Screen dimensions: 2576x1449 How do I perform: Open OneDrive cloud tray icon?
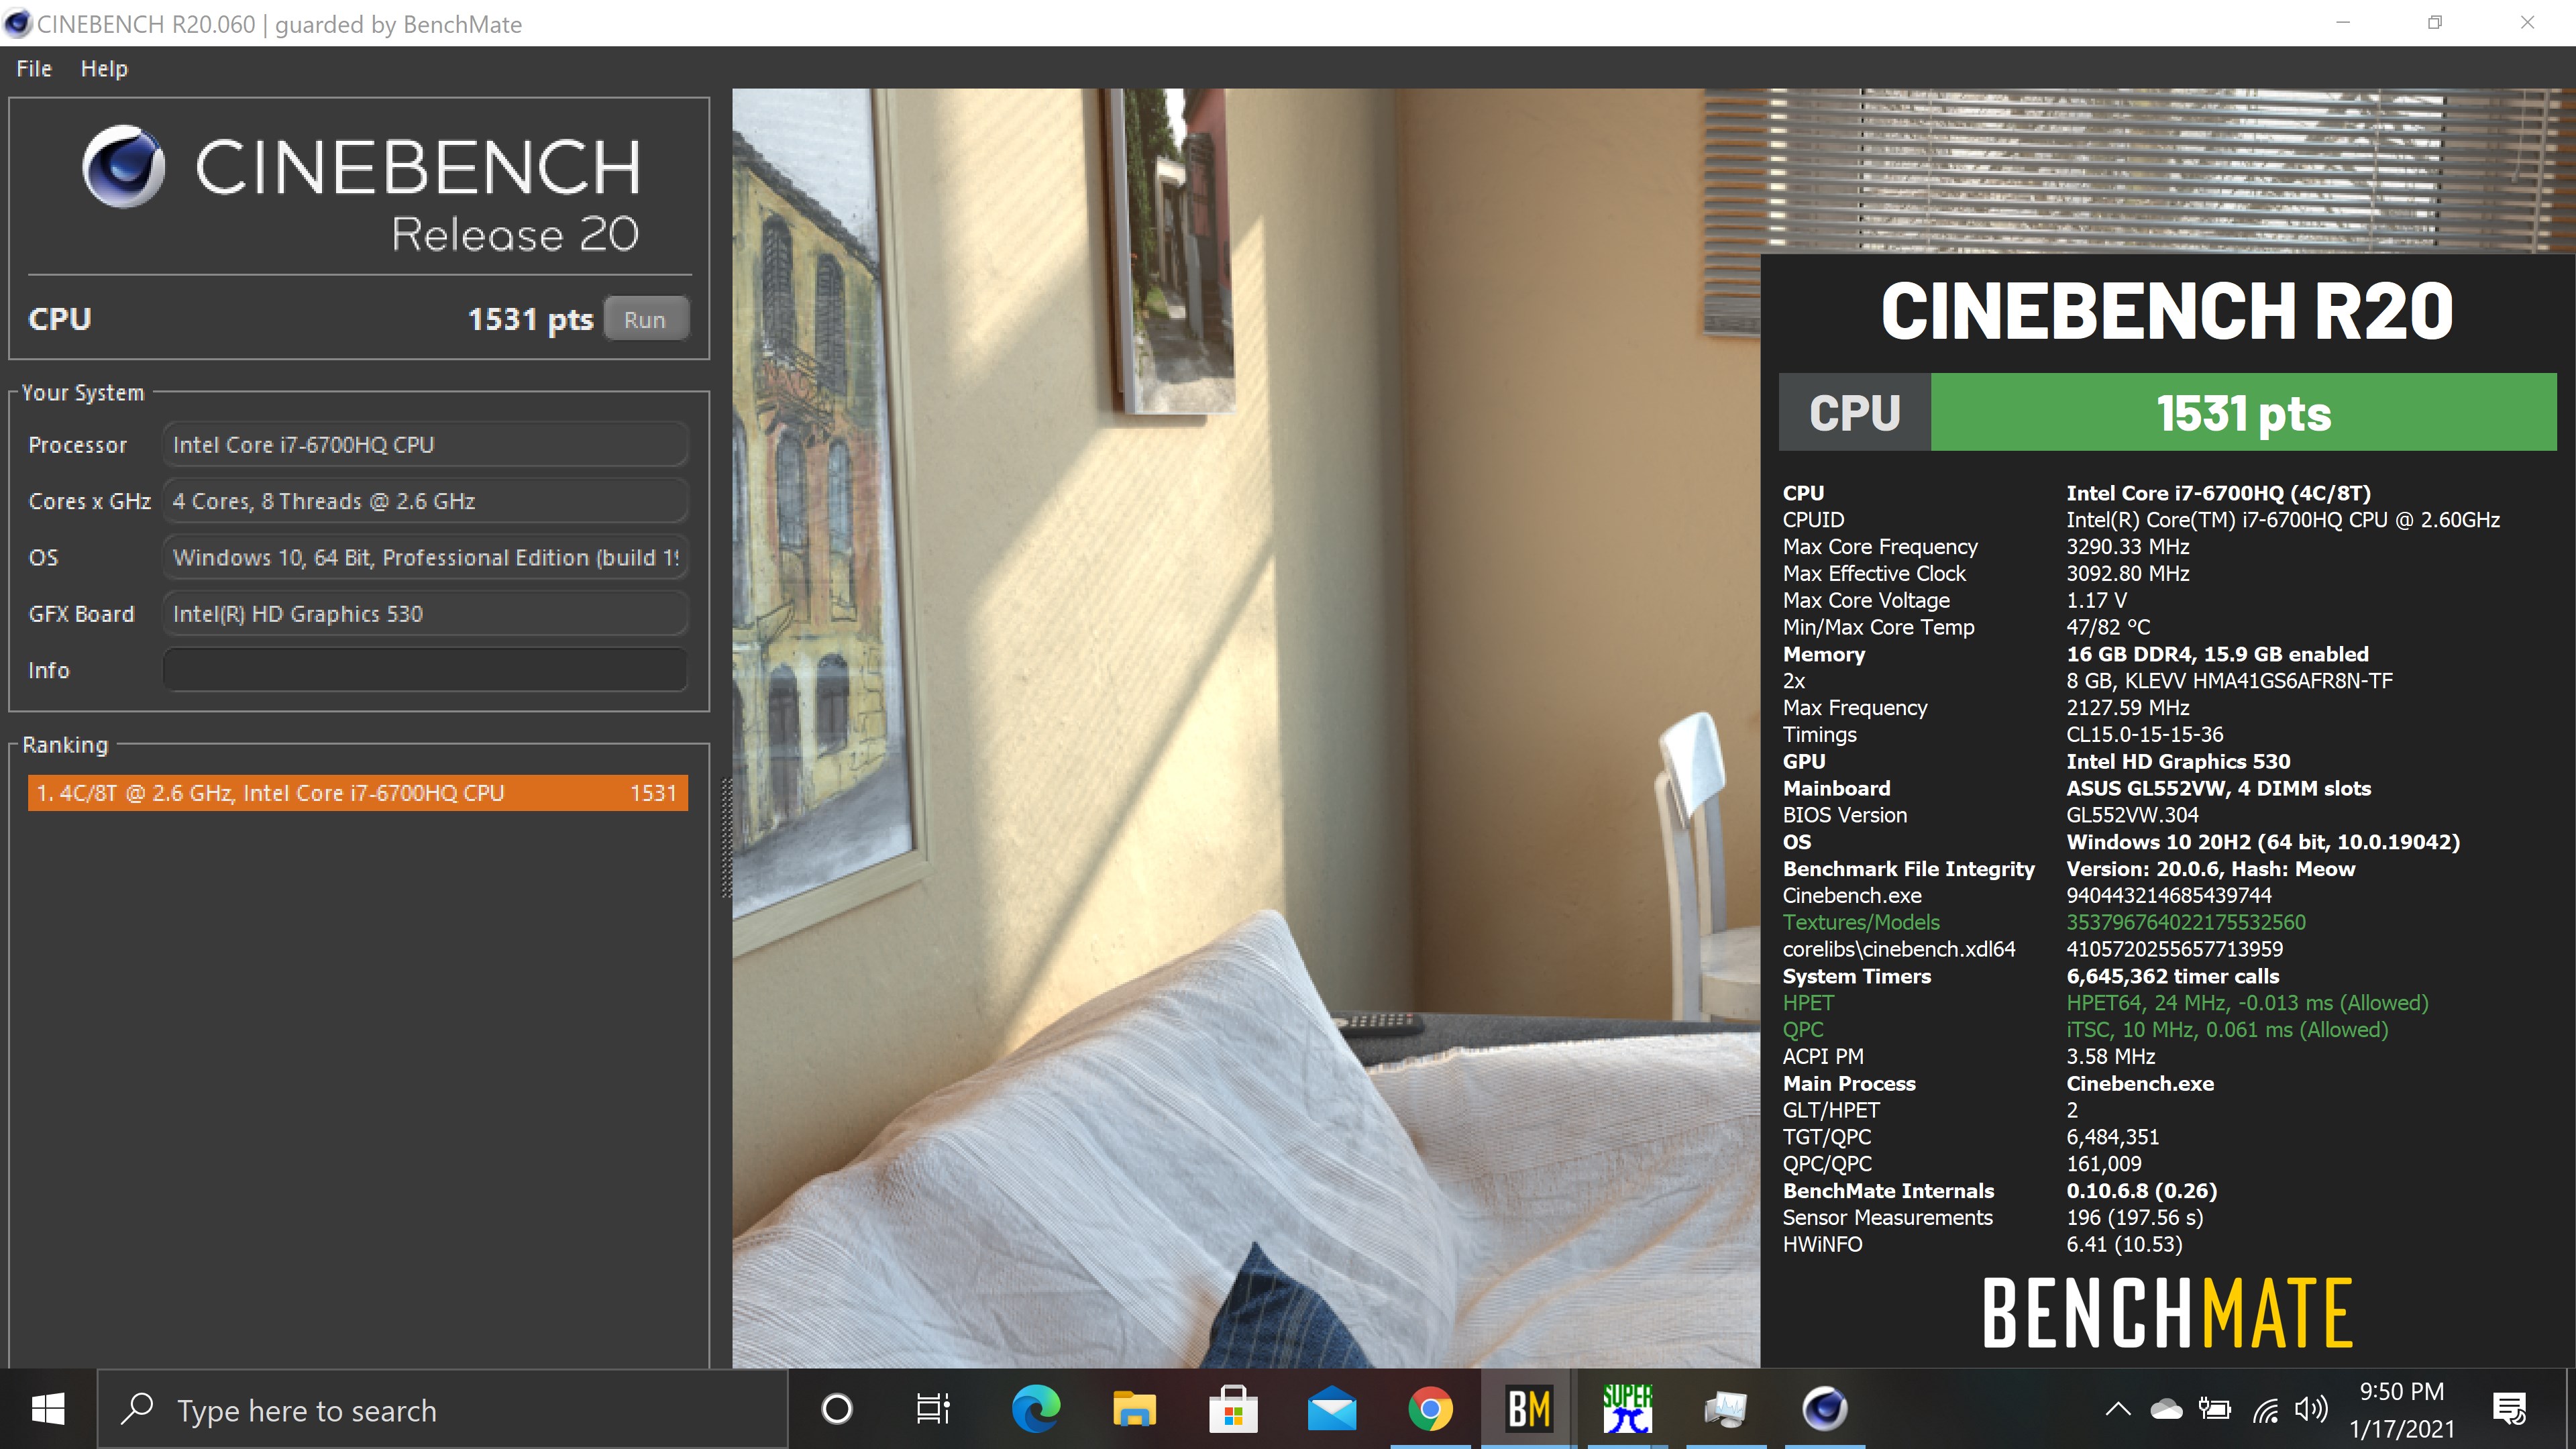click(x=2166, y=1410)
